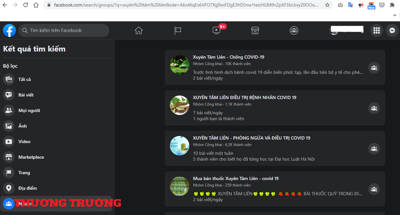Filter results by Địa điểm
The image size is (400, 215).
[x=28, y=188]
